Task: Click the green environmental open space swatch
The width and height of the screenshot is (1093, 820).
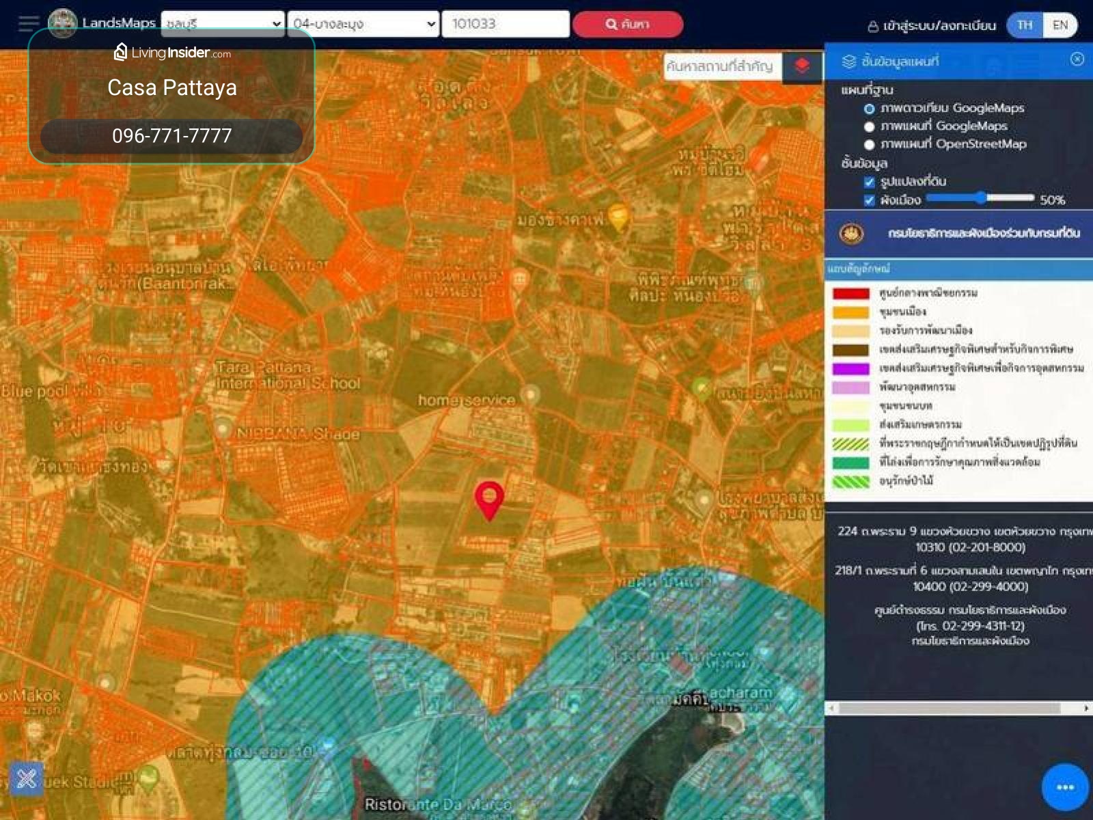Action: pos(850,463)
